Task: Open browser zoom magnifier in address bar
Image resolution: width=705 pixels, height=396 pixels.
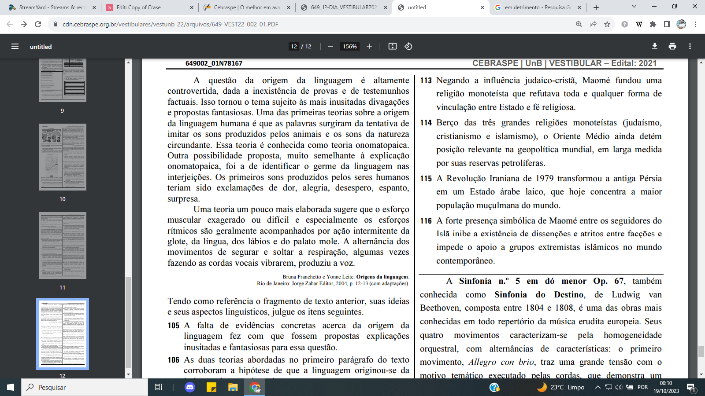Action: (579, 24)
